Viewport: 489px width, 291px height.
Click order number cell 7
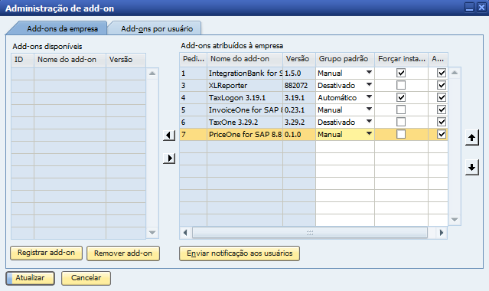194,134
